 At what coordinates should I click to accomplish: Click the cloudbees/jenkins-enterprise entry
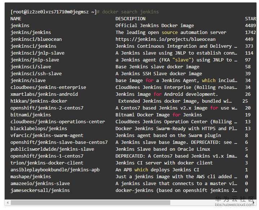48,87
